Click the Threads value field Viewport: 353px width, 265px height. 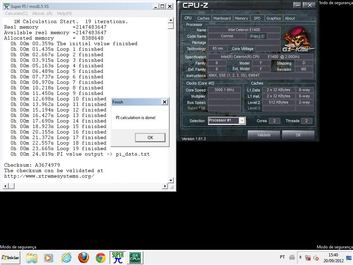(x=306, y=121)
